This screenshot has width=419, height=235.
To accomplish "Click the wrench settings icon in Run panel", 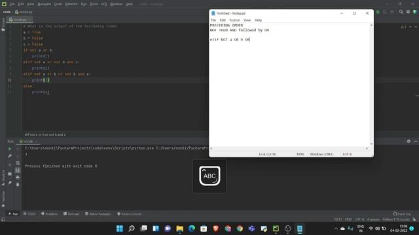I will [x=10, y=156].
